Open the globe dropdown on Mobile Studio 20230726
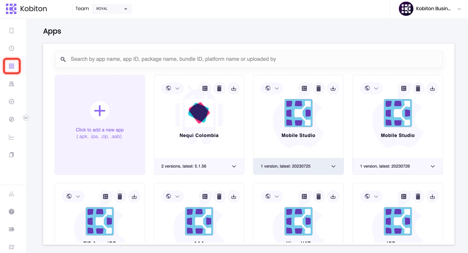The width and height of the screenshot is (468, 253). [371, 88]
